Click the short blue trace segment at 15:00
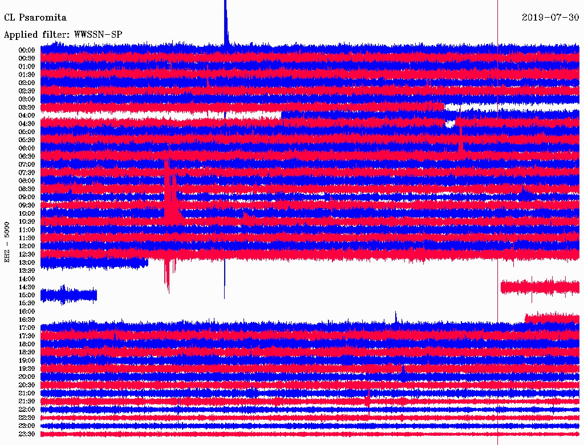This screenshot has height=445, width=584. coord(68,295)
